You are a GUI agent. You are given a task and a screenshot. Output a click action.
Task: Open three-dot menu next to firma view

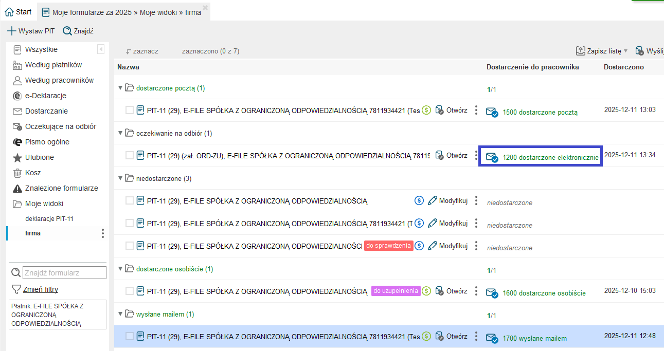(102, 233)
